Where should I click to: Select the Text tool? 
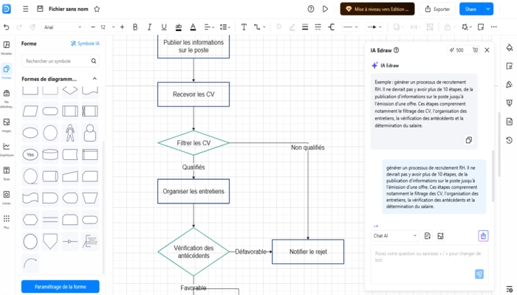(x=244, y=27)
